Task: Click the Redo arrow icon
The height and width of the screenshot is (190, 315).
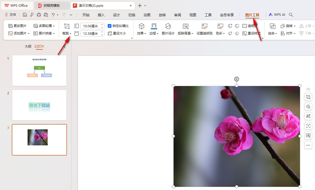Action: (64, 15)
